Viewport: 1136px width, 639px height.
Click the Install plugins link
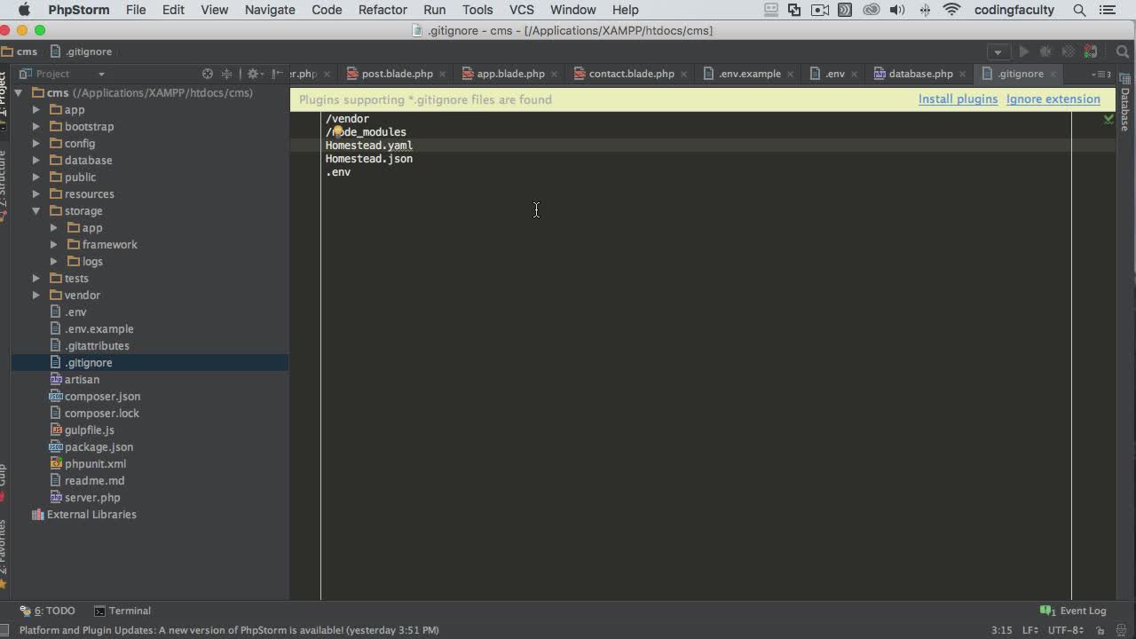[x=958, y=99]
